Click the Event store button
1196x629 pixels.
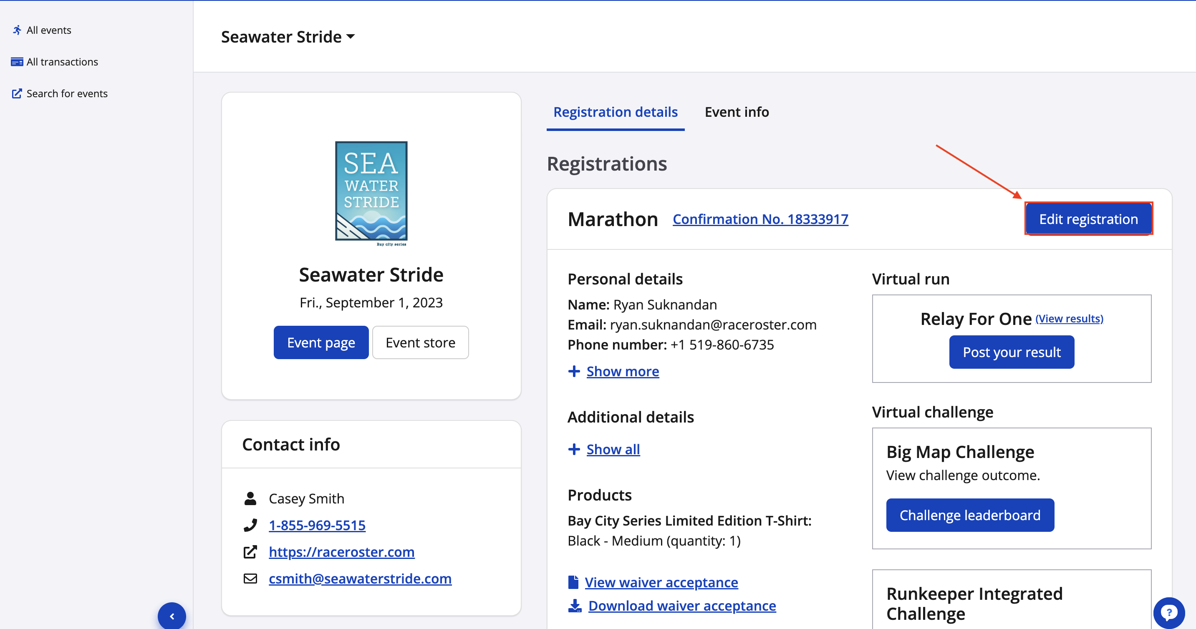420,342
